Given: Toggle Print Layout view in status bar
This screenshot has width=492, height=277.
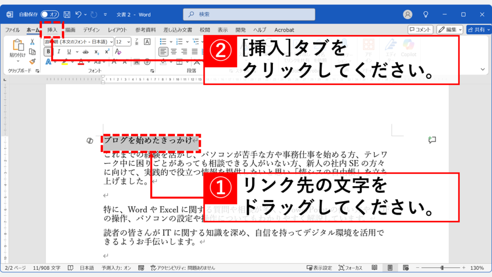Looking at the screenshot, I should (x=390, y=268).
